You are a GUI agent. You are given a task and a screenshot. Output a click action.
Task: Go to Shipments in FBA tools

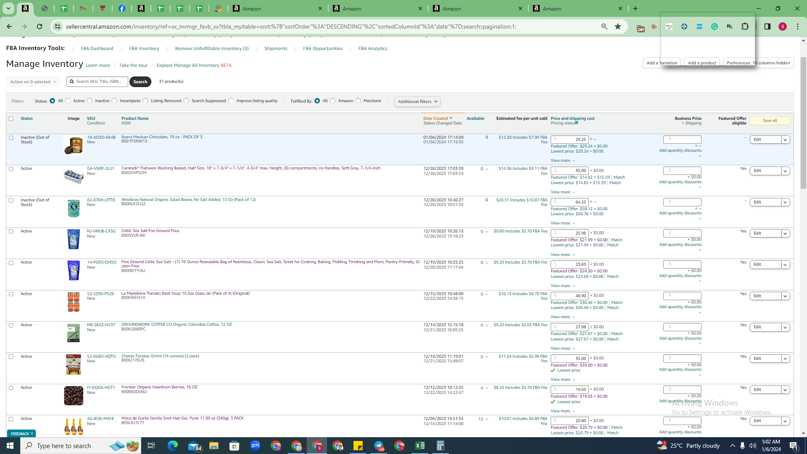[x=276, y=48]
